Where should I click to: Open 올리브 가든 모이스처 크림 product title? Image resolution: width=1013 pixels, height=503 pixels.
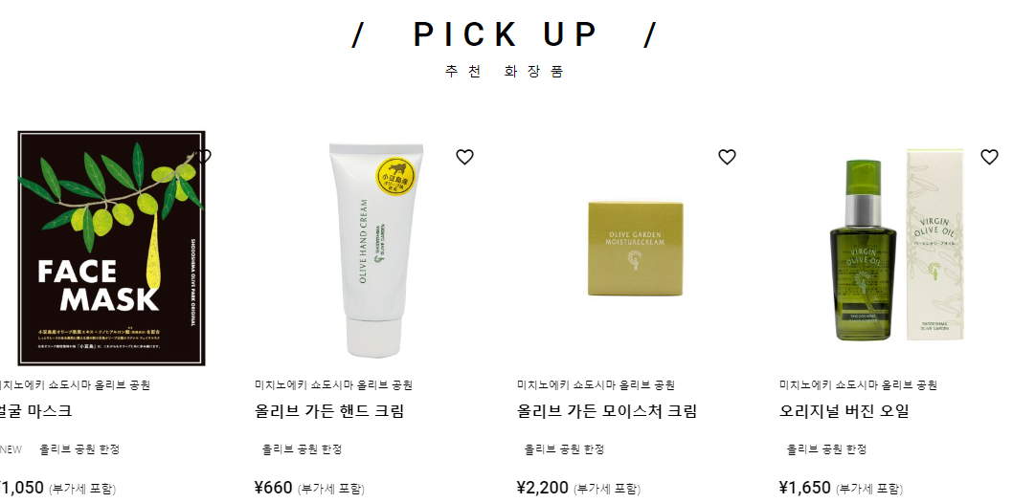[607, 411]
